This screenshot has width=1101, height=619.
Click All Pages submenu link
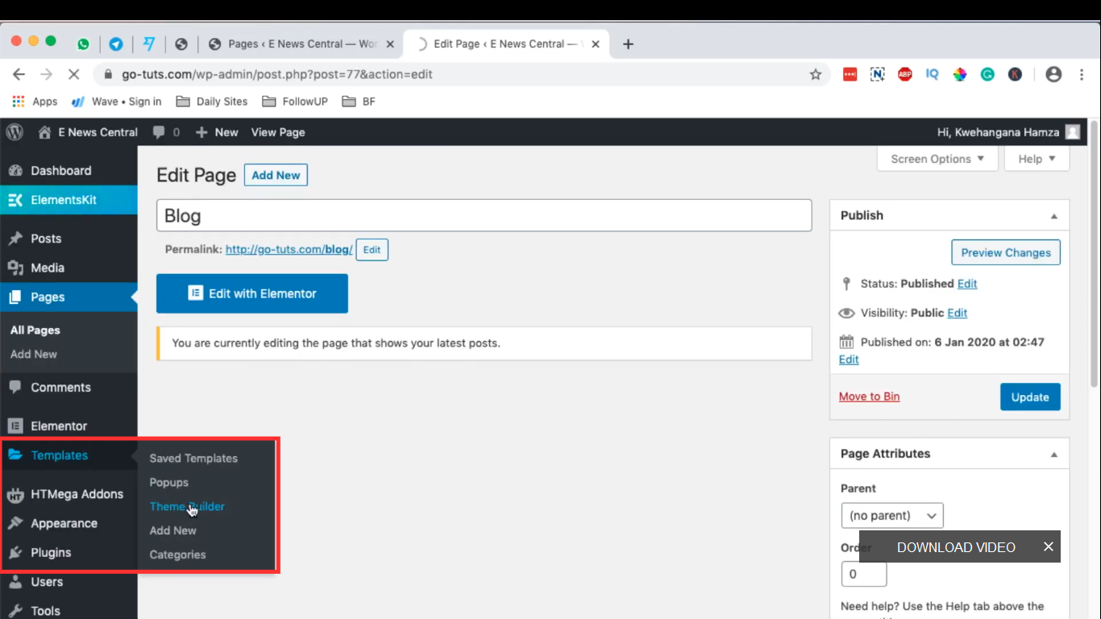pyautogui.click(x=35, y=330)
